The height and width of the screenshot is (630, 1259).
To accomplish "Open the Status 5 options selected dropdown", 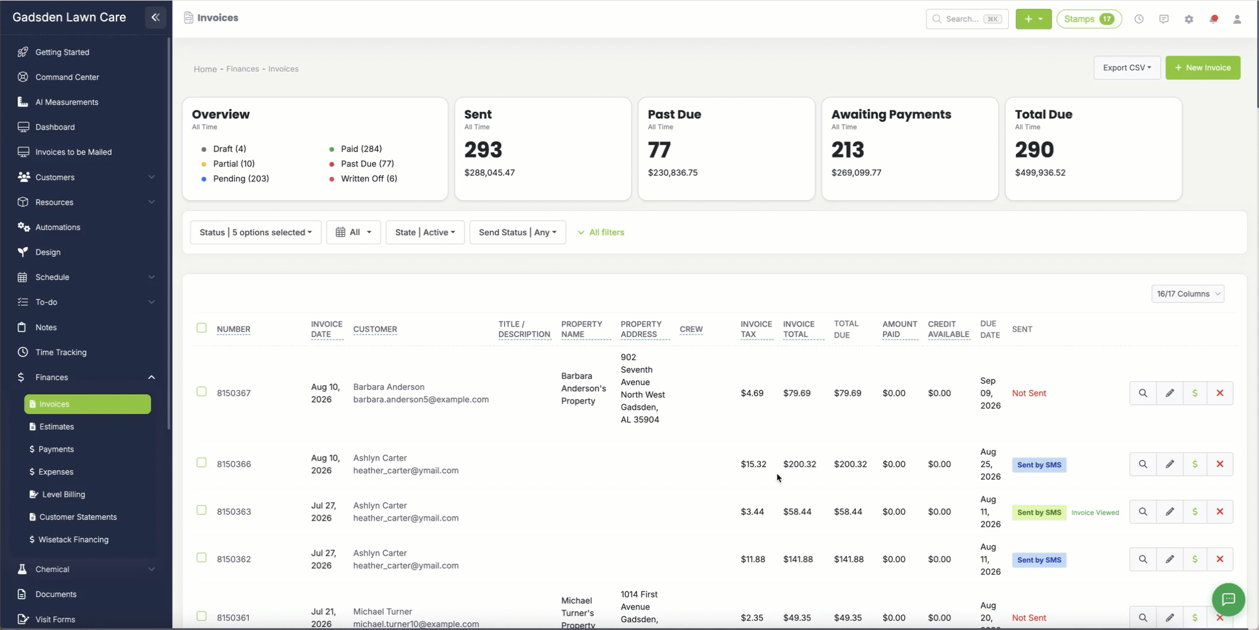I will 256,232.
